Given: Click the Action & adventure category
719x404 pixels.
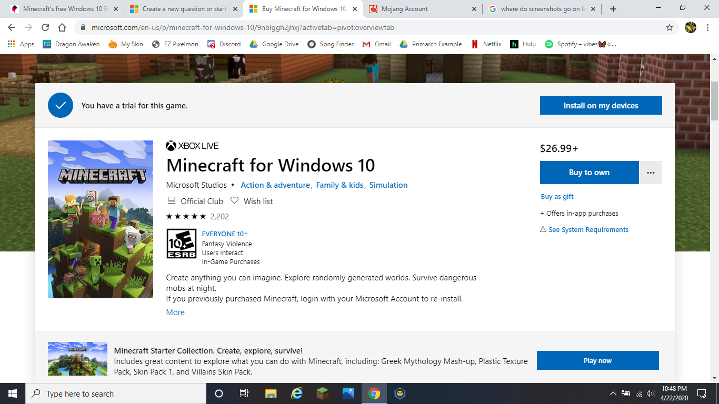Looking at the screenshot, I should (x=275, y=185).
